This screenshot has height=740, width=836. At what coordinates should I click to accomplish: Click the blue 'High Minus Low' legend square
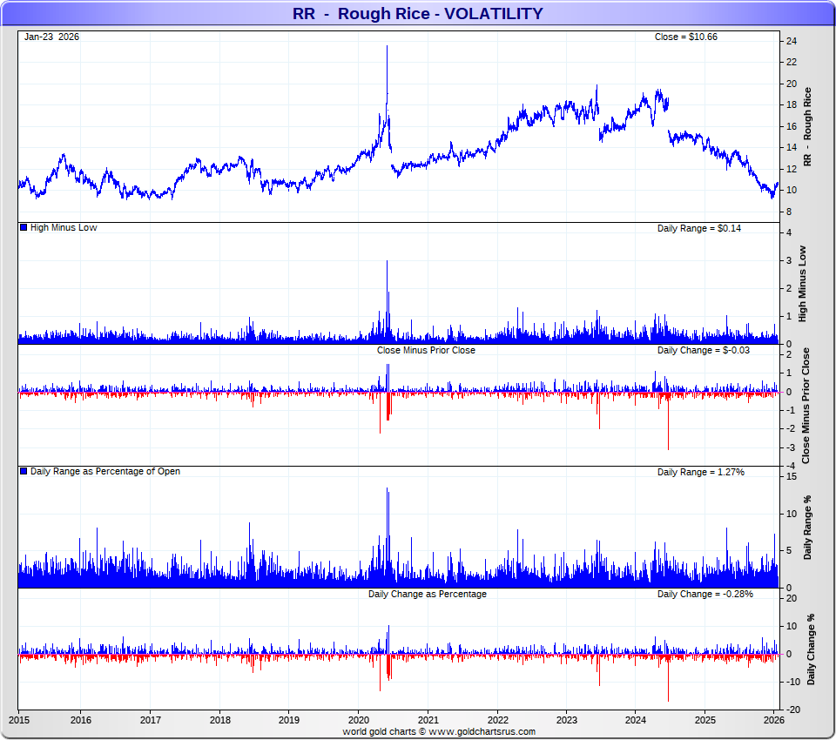click(24, 227)
